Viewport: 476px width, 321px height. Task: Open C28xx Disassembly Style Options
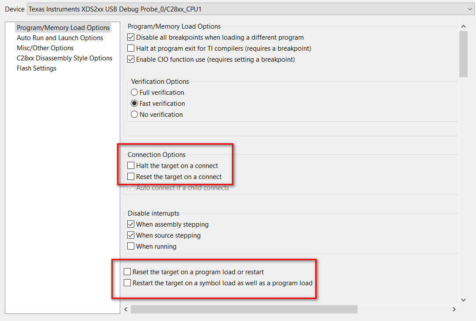point(64,58)
